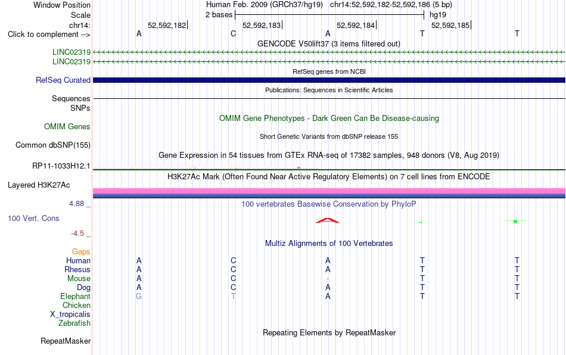Click the Sequences track label
The height and width of the screenshot is (355, 566).
click(x=71, y=98)
